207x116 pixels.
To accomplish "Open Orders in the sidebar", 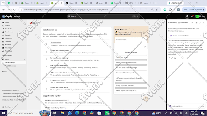I will 8,26.
